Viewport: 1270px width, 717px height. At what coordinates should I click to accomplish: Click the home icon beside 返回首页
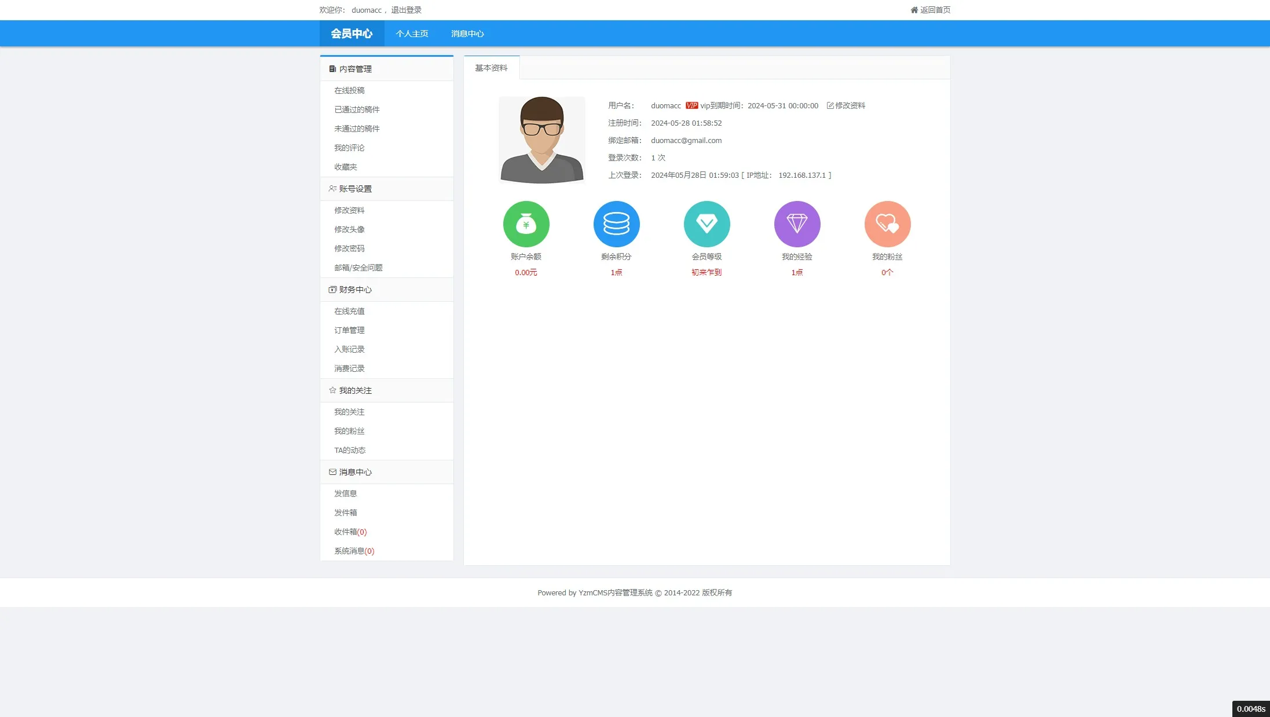914,10
